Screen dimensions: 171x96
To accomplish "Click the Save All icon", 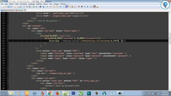I will point(11,7).
